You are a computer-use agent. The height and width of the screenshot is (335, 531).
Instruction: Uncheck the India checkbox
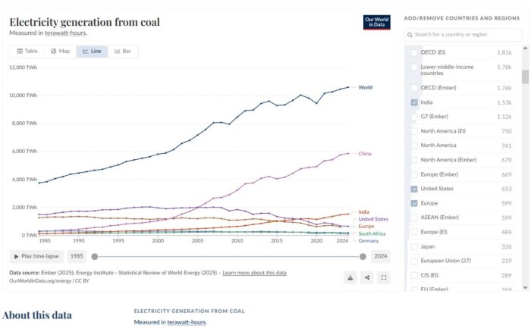click(414, 102)
